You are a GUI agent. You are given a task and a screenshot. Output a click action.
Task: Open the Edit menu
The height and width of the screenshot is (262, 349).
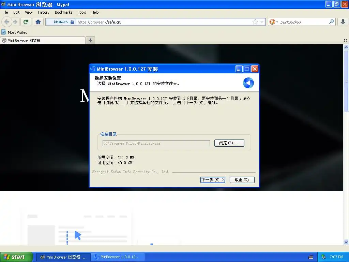[16, 12]
